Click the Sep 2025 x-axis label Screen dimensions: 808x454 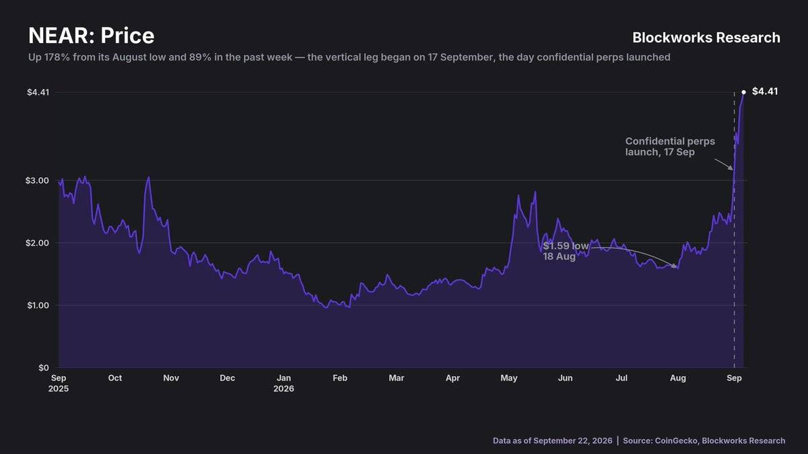(59, 383)
